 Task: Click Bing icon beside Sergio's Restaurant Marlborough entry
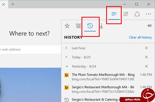[67, 88]
